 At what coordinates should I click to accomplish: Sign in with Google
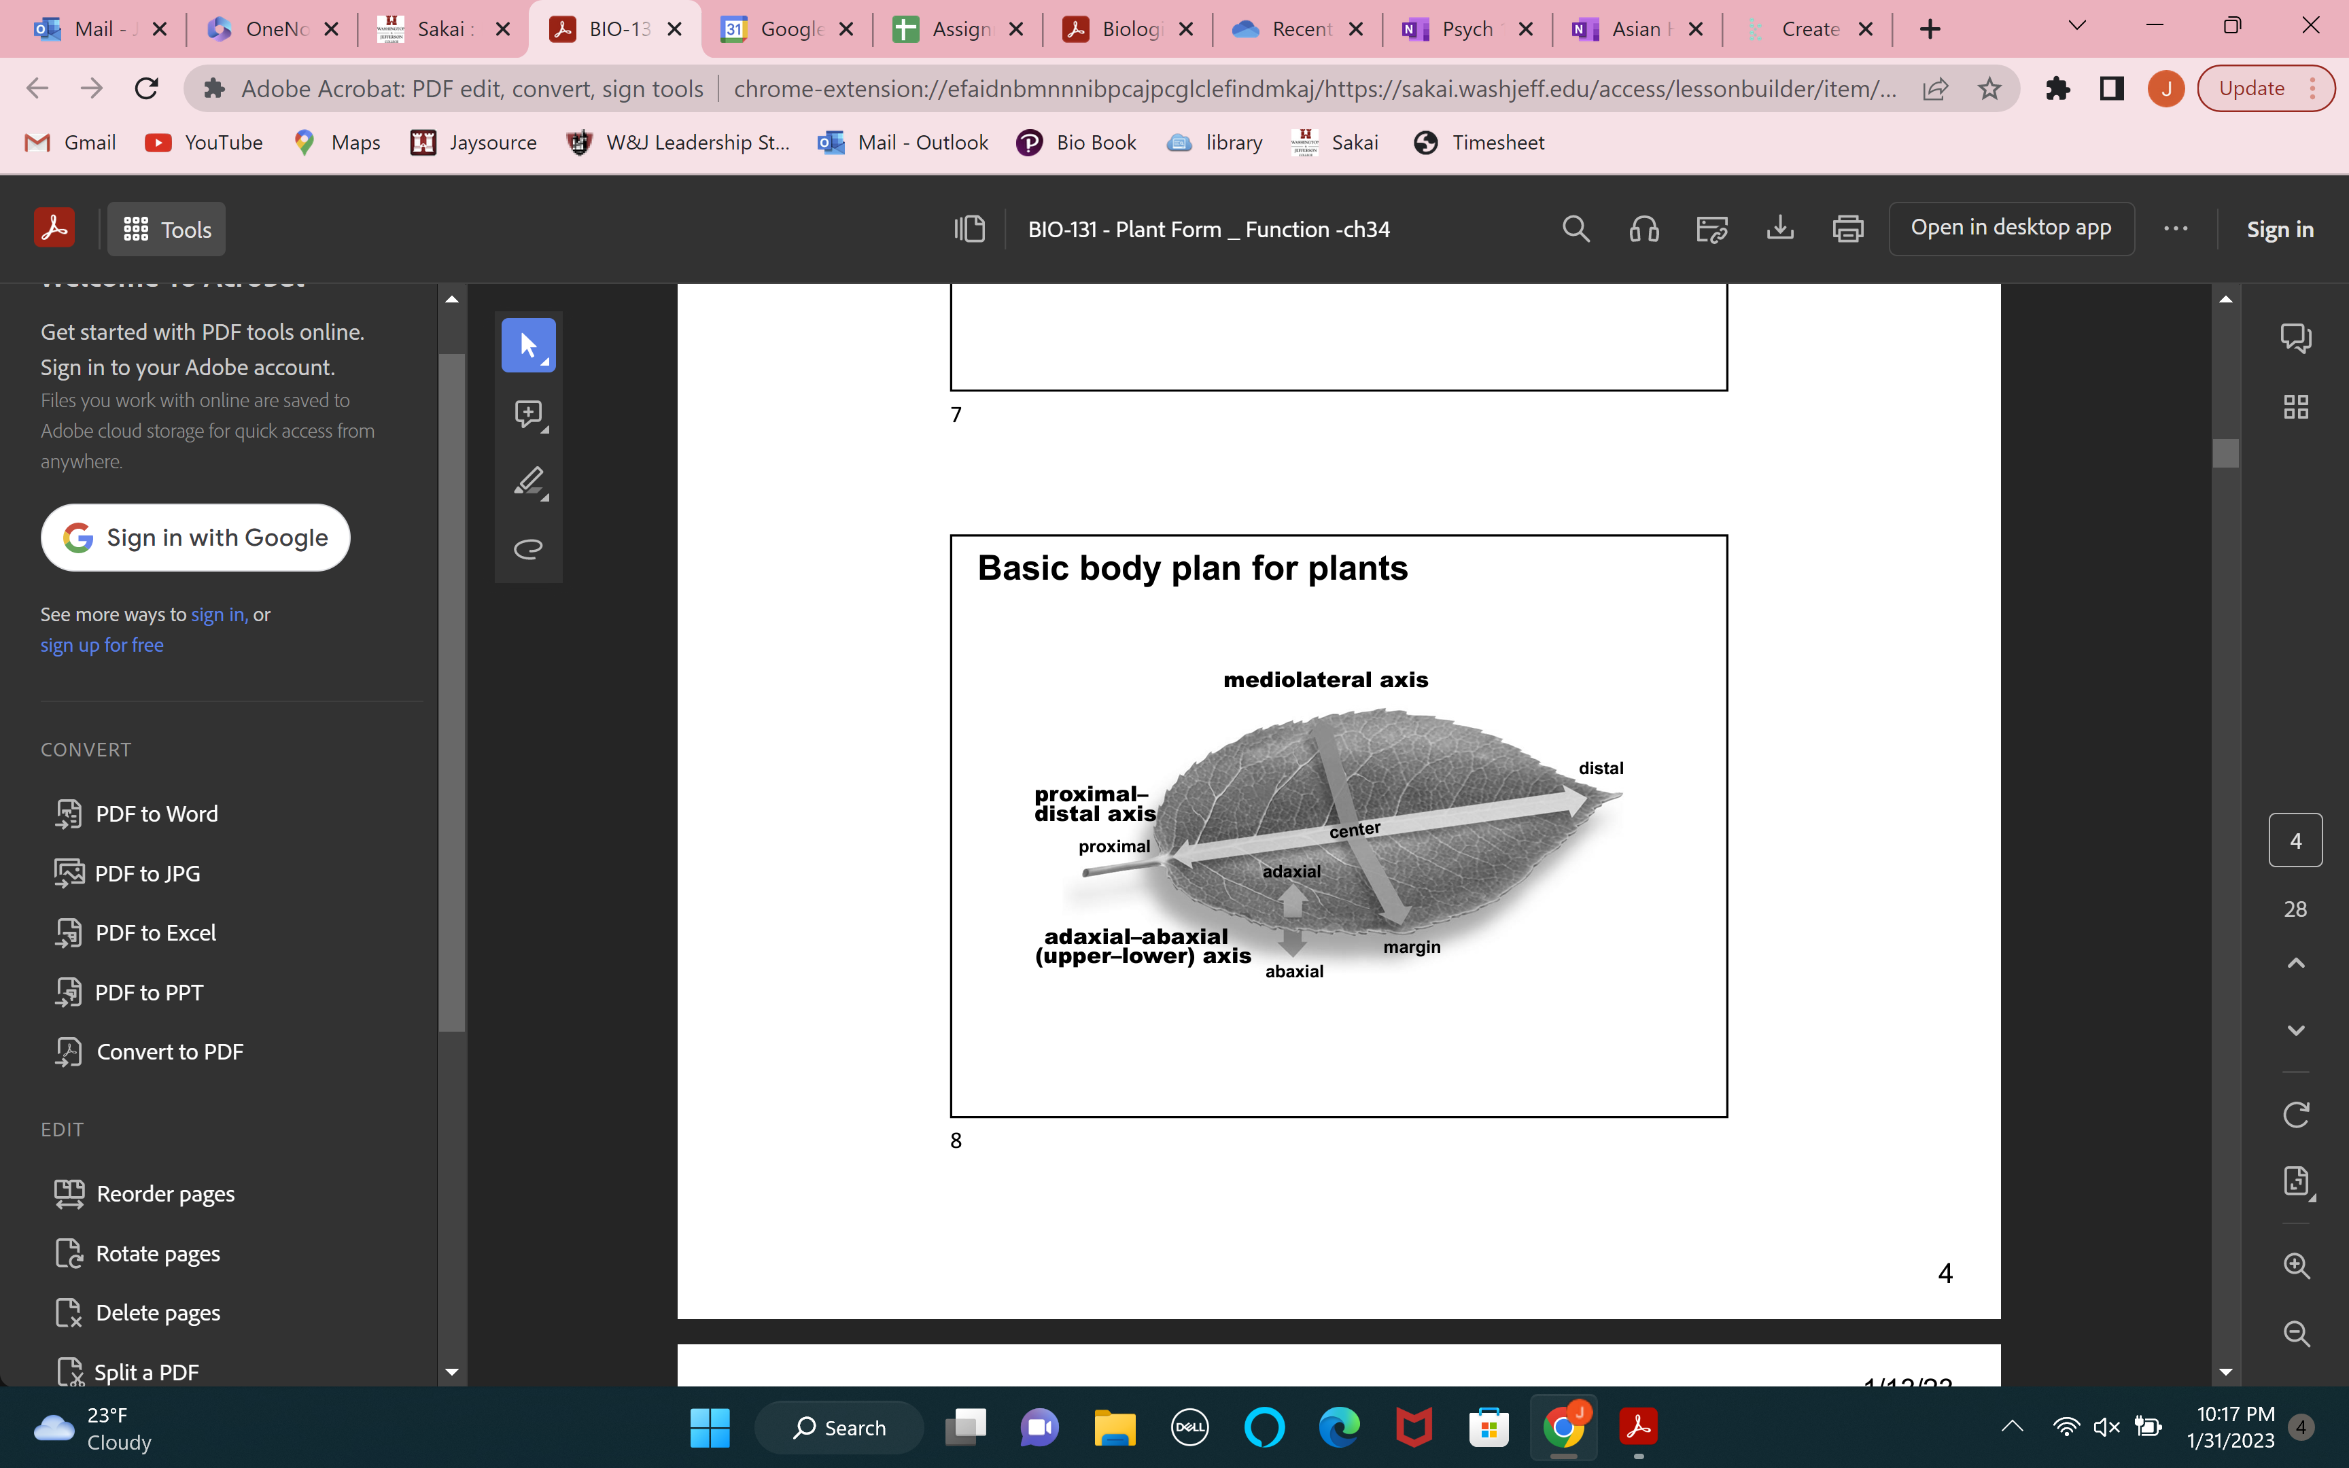pyautogui.click(x=195, y=537)
